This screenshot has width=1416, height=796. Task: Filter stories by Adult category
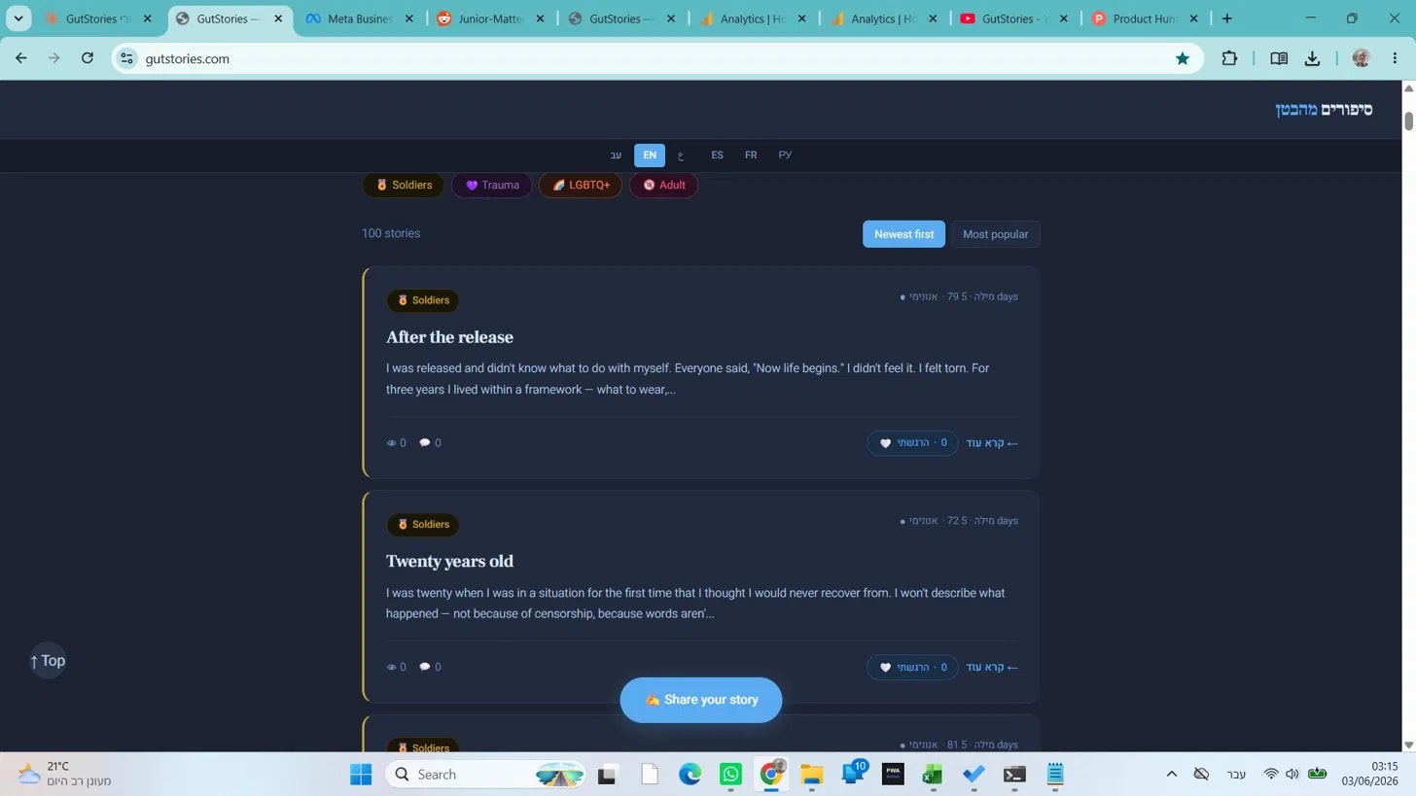point(663,186)
